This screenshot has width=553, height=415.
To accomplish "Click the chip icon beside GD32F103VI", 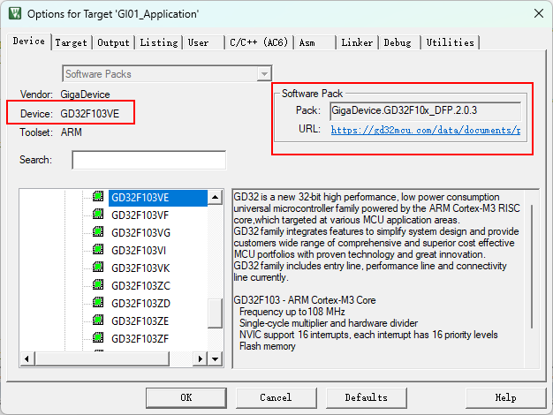I will (98, 249).
